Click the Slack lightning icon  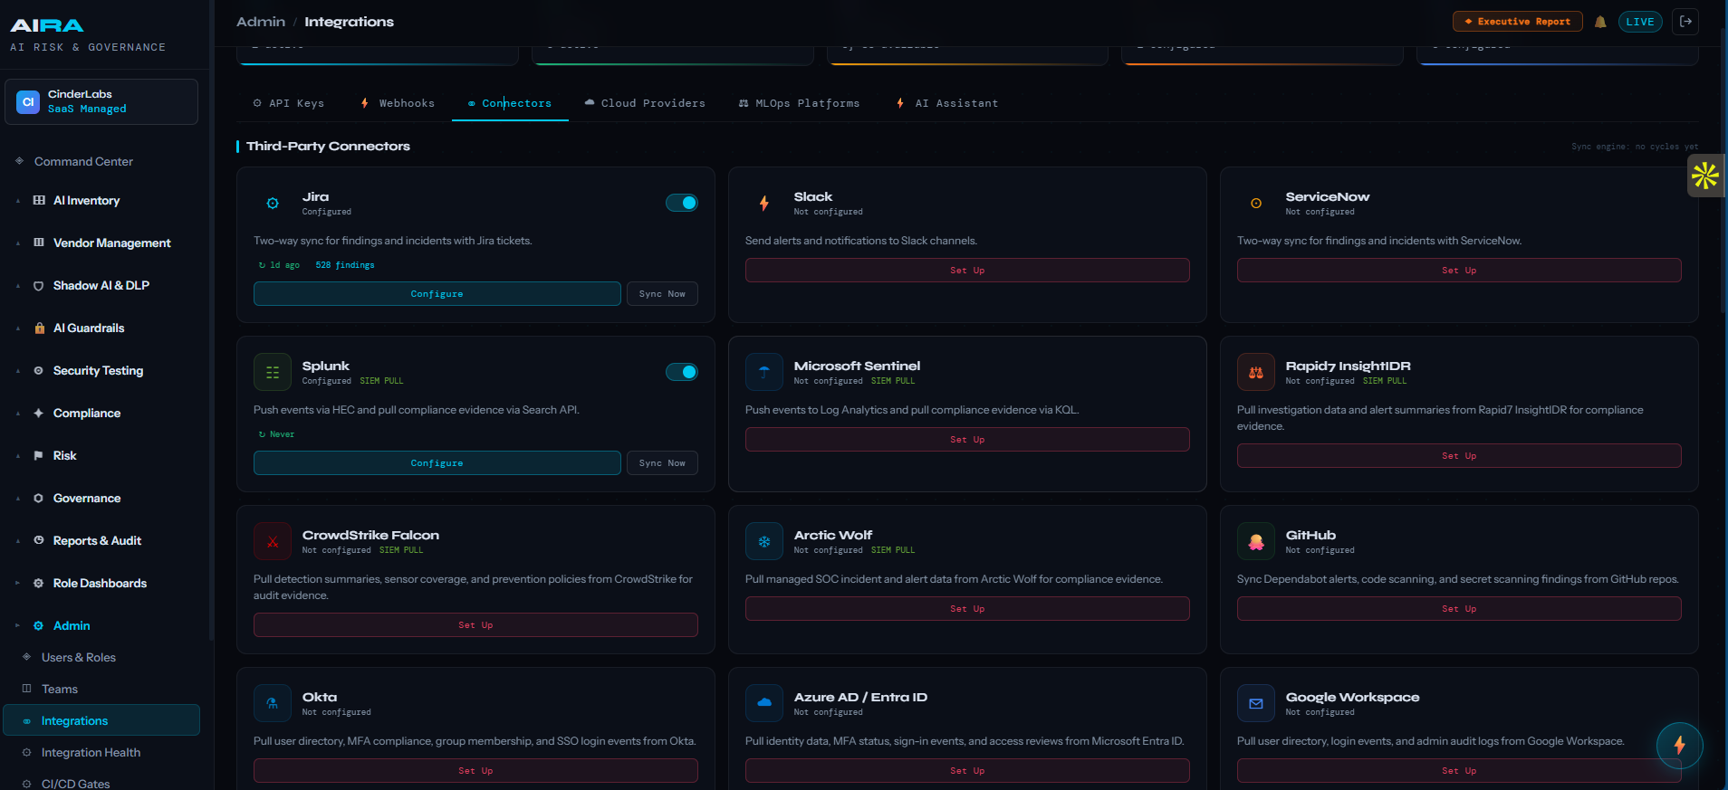click(764, 204)
